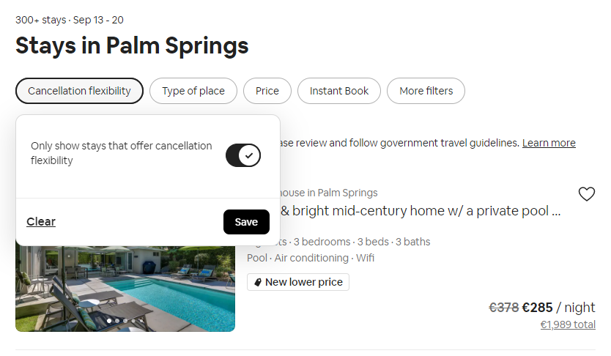The width and height of the screenshot is (611, 356).
Task: Select the first photo carousel dot
Action: click(109, 321)
